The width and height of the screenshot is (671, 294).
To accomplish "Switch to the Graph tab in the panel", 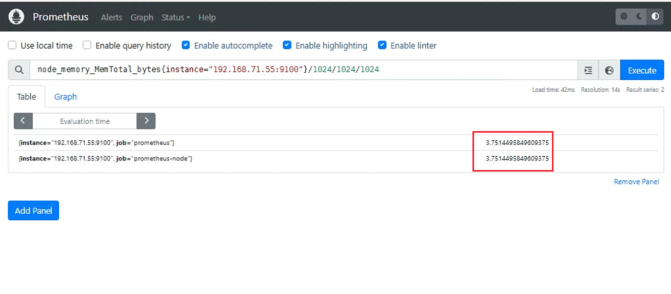I will (x=66, y=97).
